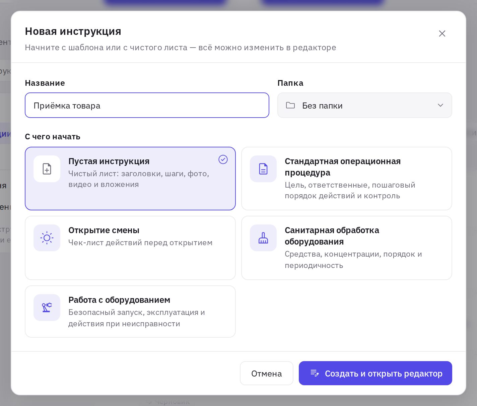Click the Папка field label

290,83
